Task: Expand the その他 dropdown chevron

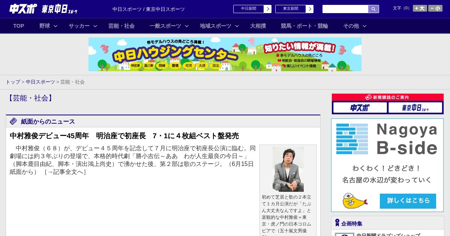Action: pyautogui.click(x=364, y=26)
